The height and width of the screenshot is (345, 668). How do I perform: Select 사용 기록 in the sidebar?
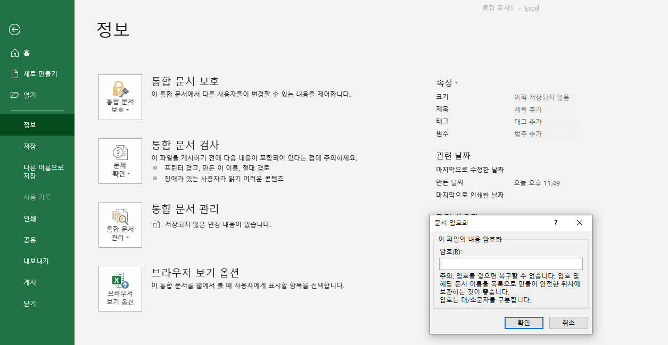pyautogui.click(x=37, y=197)
